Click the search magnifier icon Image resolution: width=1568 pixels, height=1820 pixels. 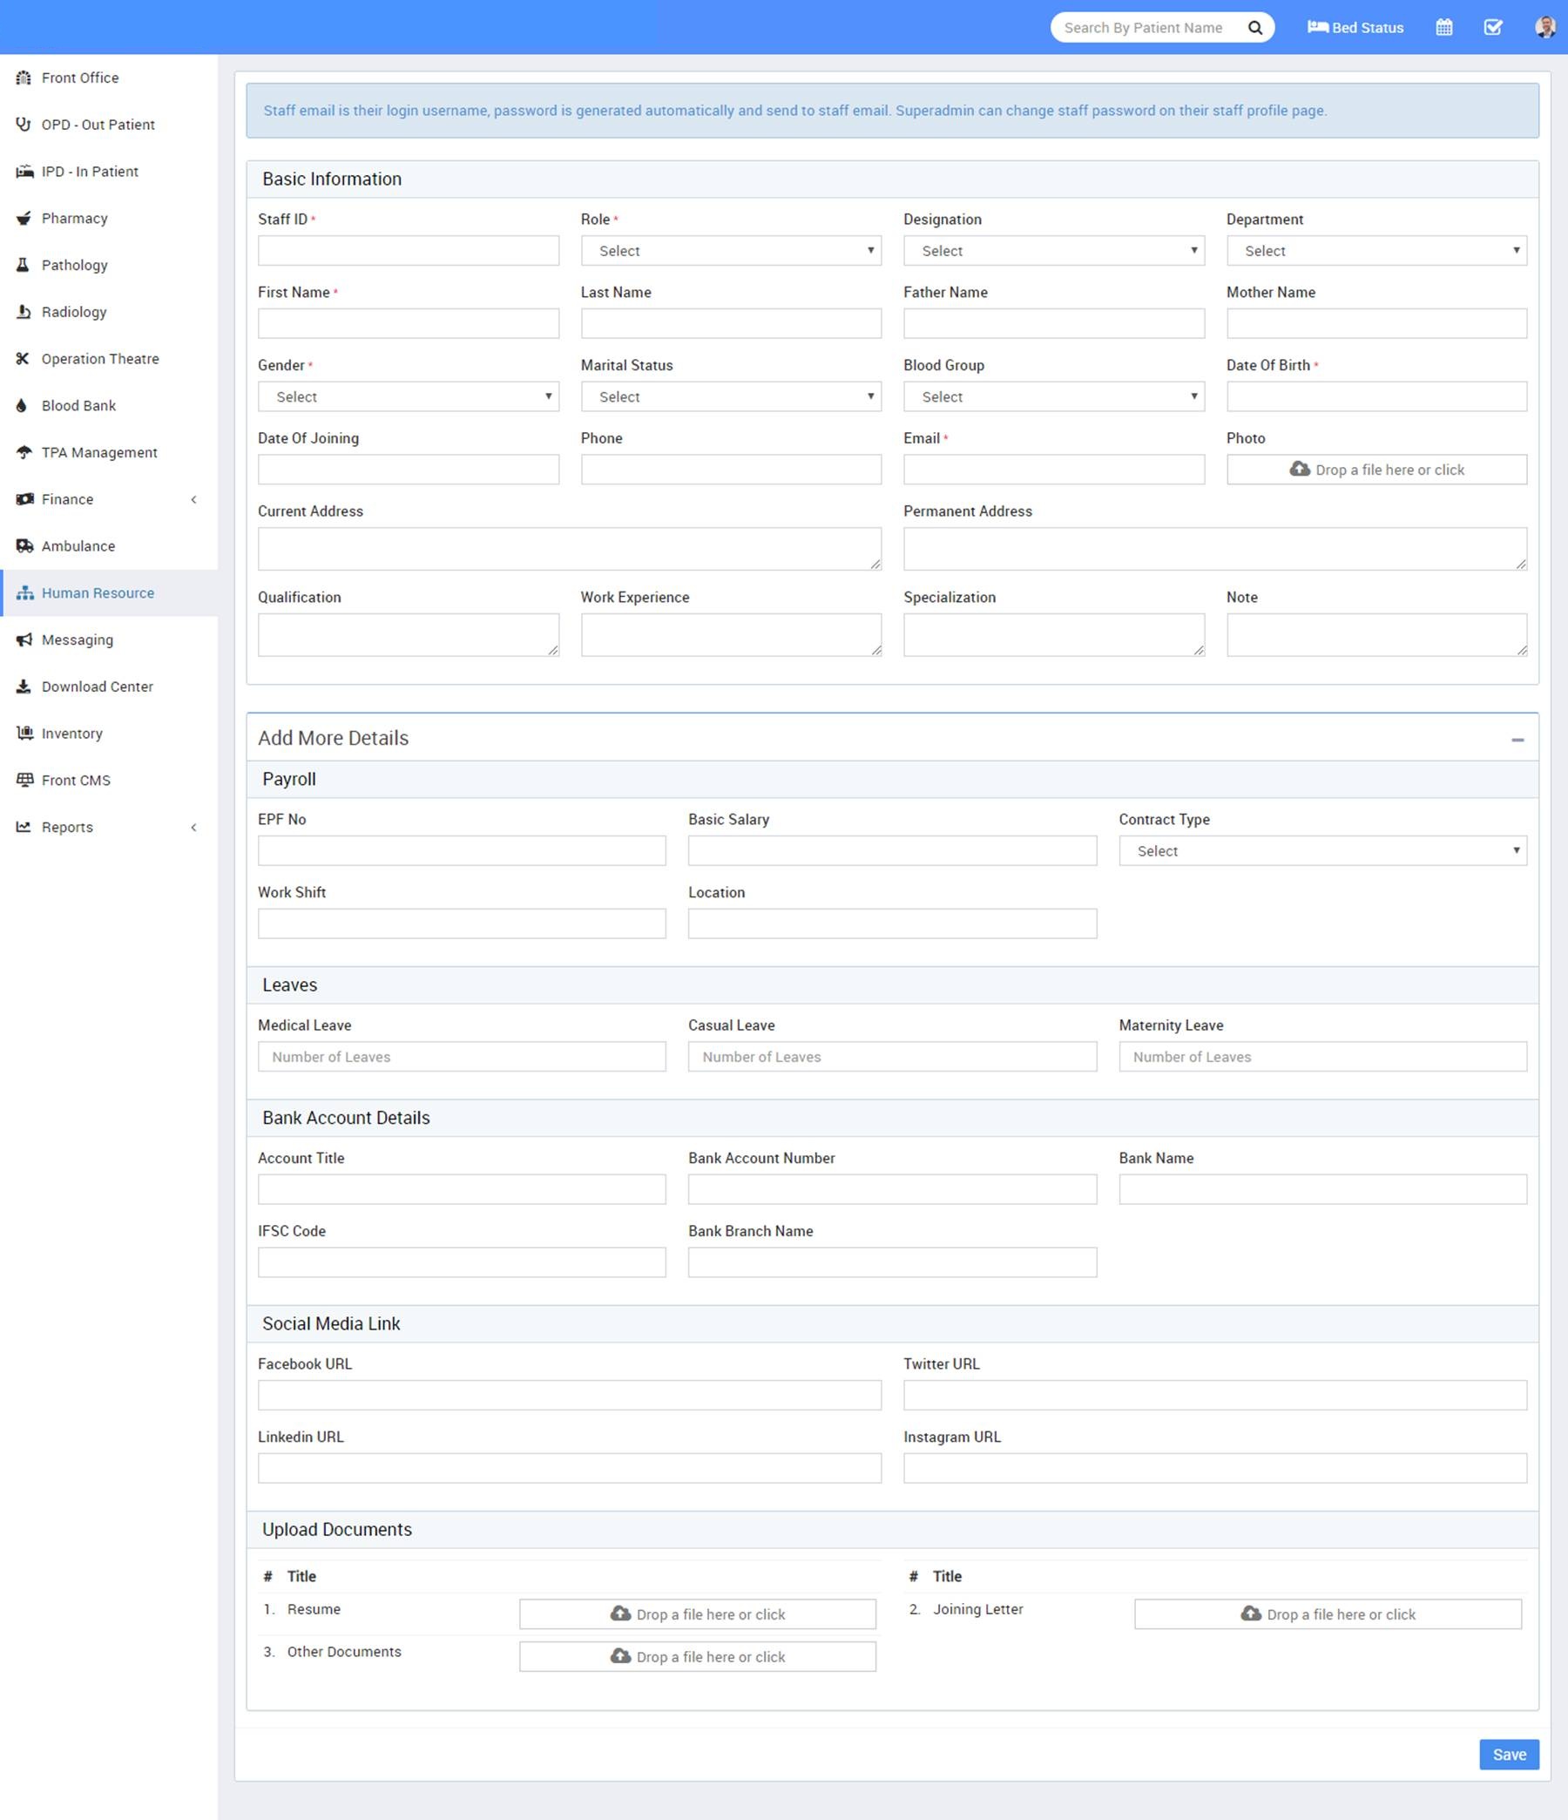click(1254, 28)
